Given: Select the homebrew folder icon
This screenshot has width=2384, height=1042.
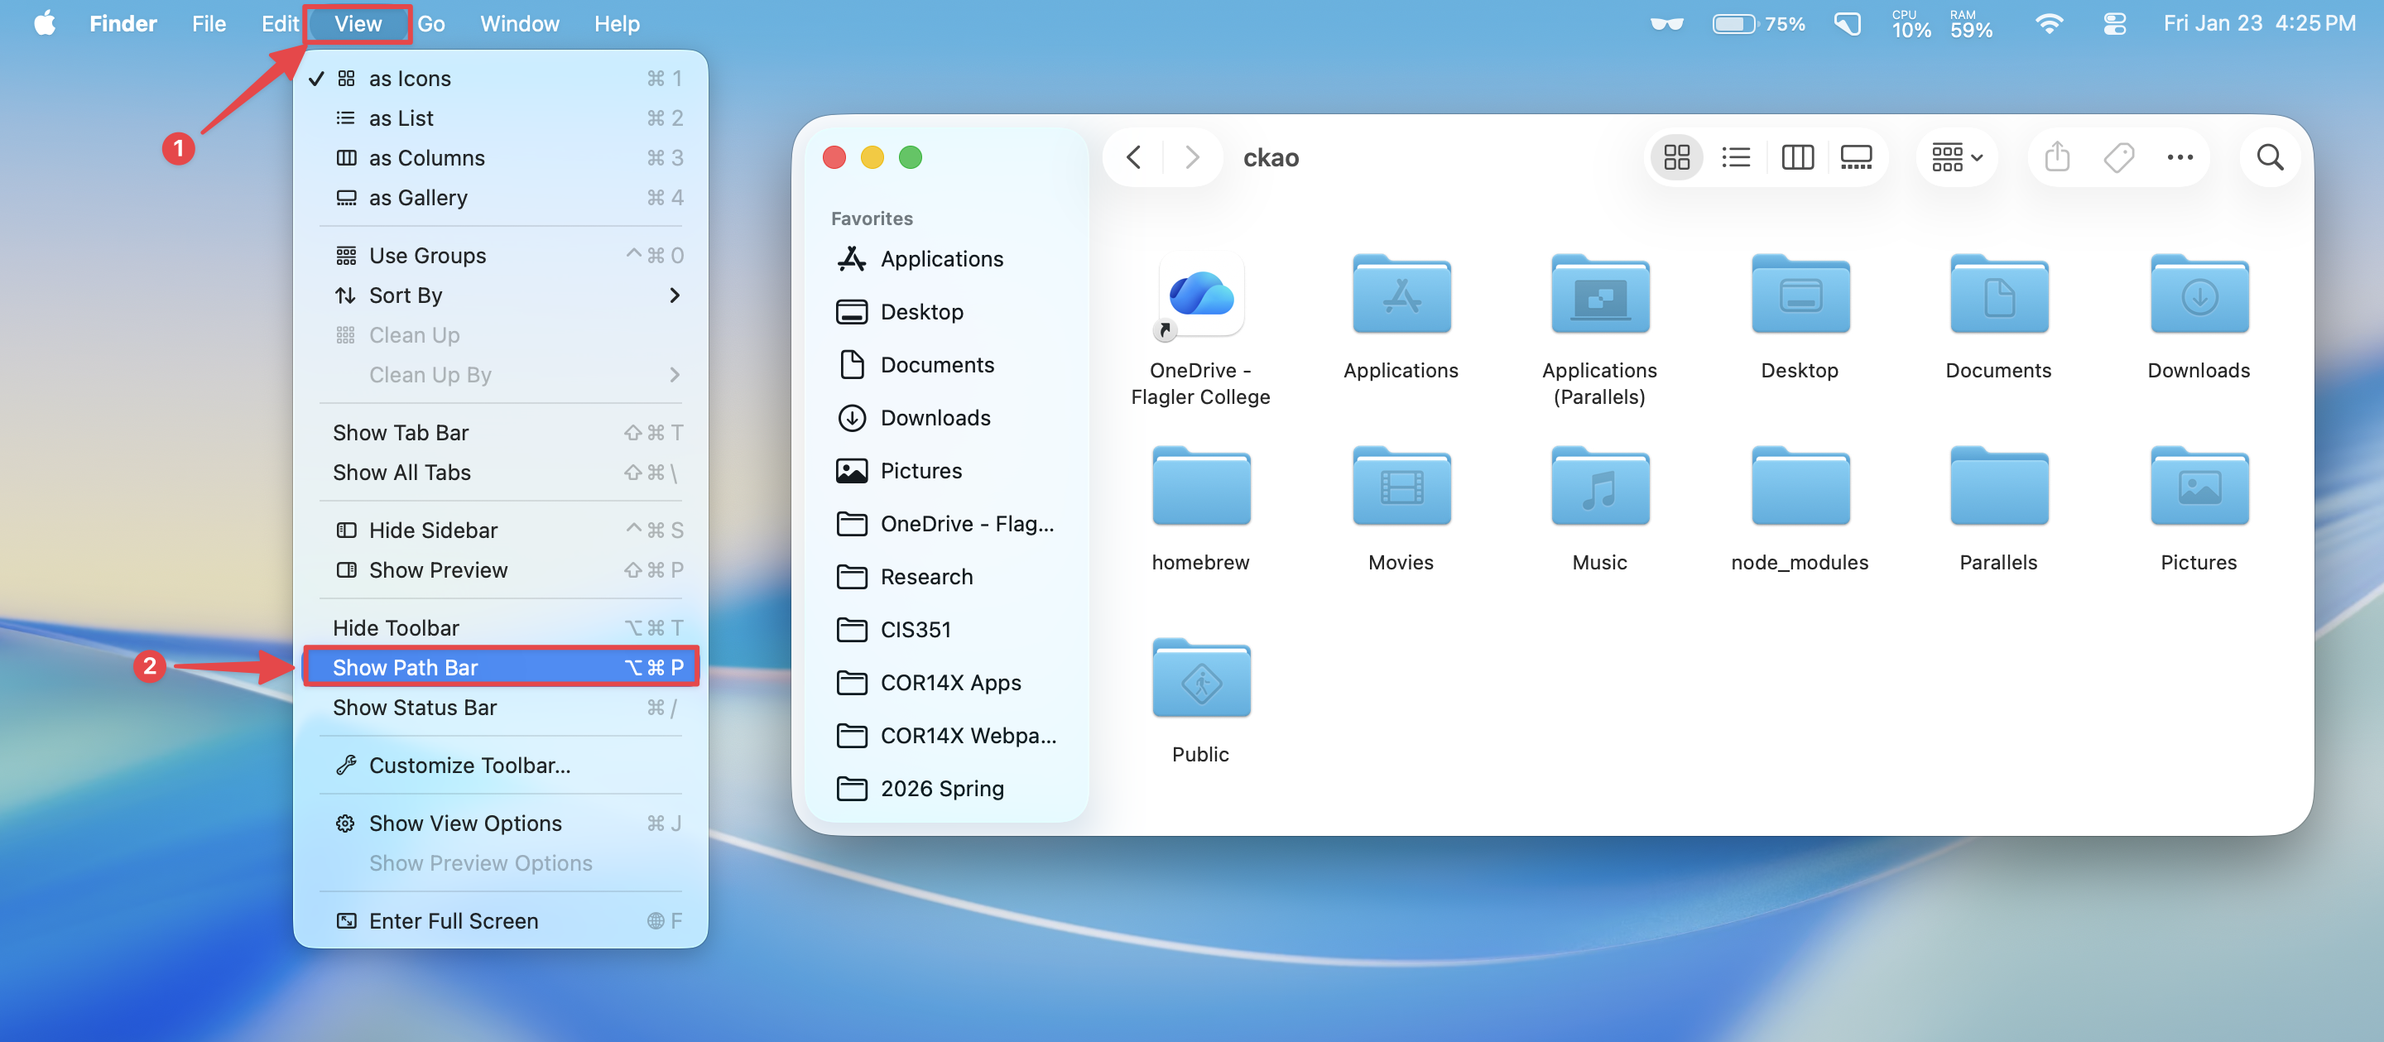Looking at the screenshot, I should click(x=1200, y=486).
